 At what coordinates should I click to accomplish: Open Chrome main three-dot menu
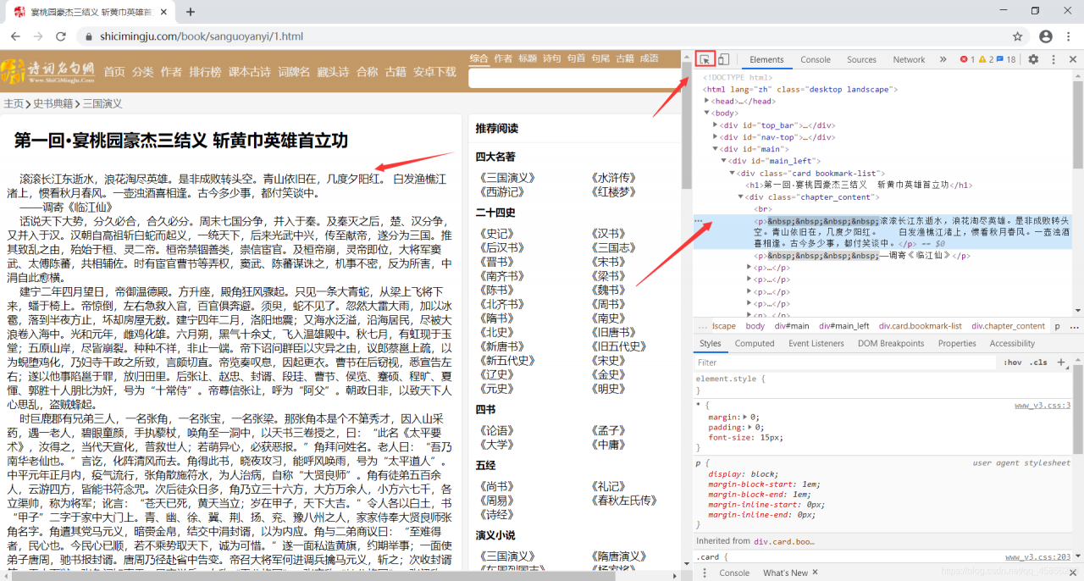(x=1070, y=36)
